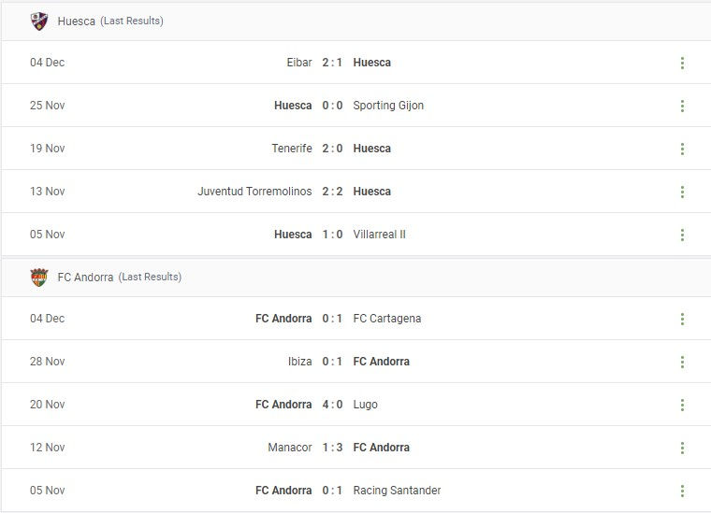Viewport: 711px width, 513px height.
Task: Click the Huesca Last Results header title
Action: (x=110, y=21)
